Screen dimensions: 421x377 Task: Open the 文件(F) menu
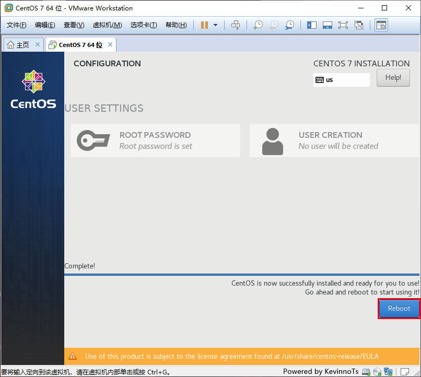(16, 25)
